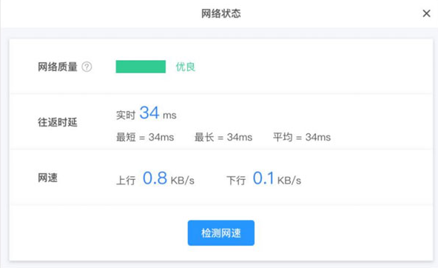
Task: Select the 最长 = 34ms text
Action: [223, 137]
